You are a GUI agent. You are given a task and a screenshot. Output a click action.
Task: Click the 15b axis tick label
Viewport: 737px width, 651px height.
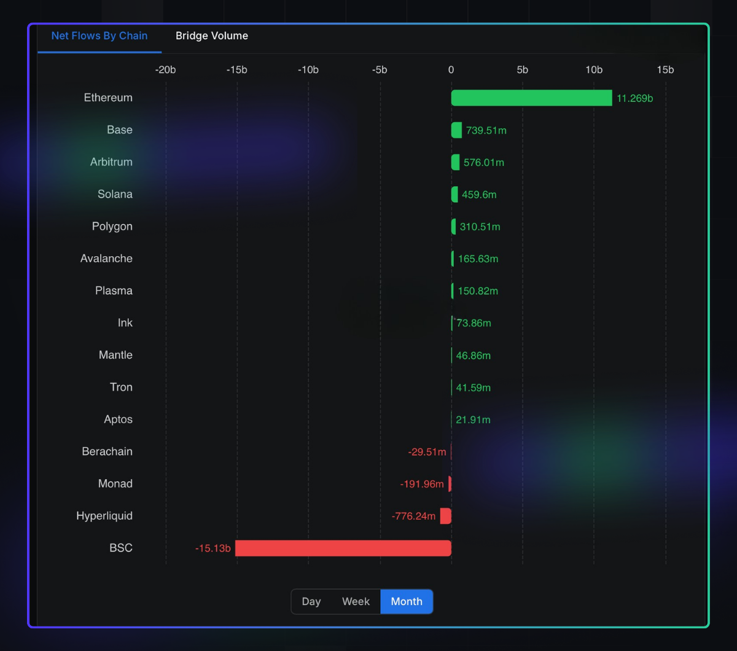click(x=665, y=70)
